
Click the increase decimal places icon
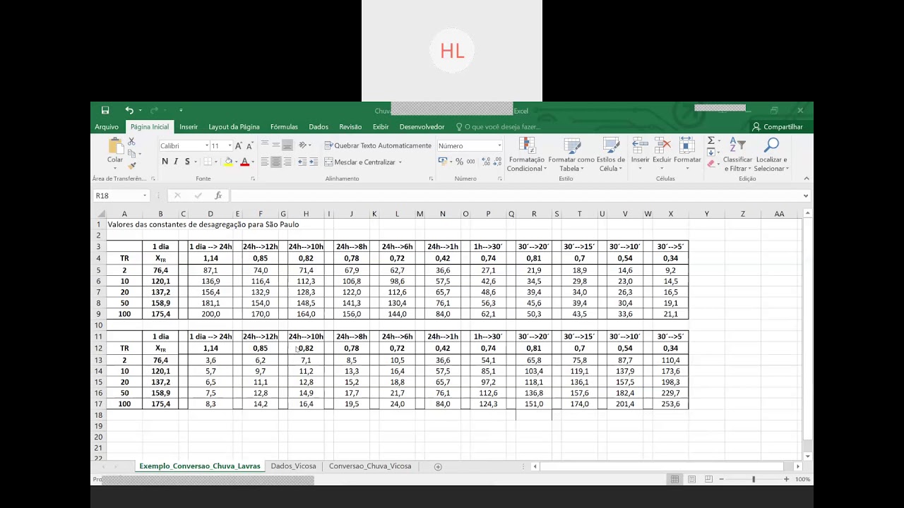[485, 162]
